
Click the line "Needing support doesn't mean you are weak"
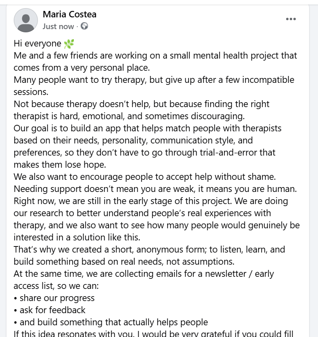(155, 189)
